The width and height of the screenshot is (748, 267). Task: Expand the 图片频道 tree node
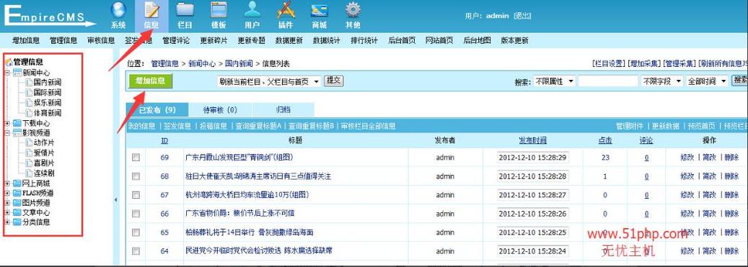[7, 203]
